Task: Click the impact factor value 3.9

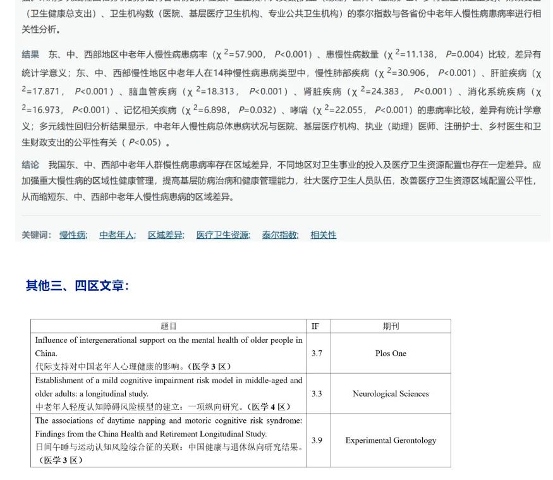Action: click(317, 440)
